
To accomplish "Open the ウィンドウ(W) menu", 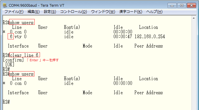I will 103,12.
